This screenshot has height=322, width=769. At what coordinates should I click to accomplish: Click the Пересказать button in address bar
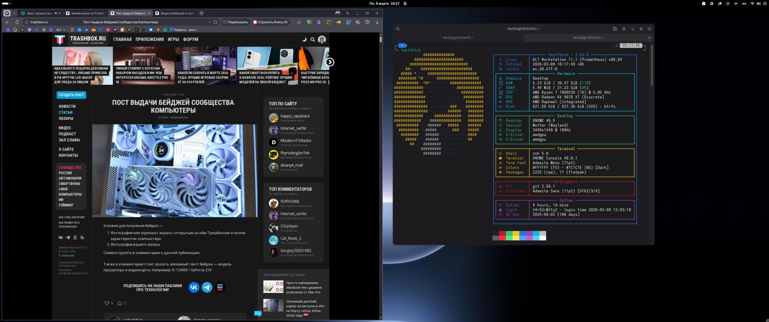pyautogui.click(x=236, y=22)
